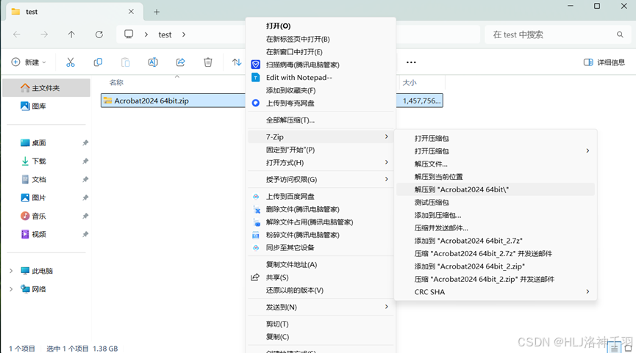Select 粉碎文件(腾讯电脑管家) entry
The height and width of the screenshot is (353, 636).
pyautogui.click(x=321, y=235)
